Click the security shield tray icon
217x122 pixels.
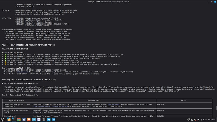click(195, 120)
